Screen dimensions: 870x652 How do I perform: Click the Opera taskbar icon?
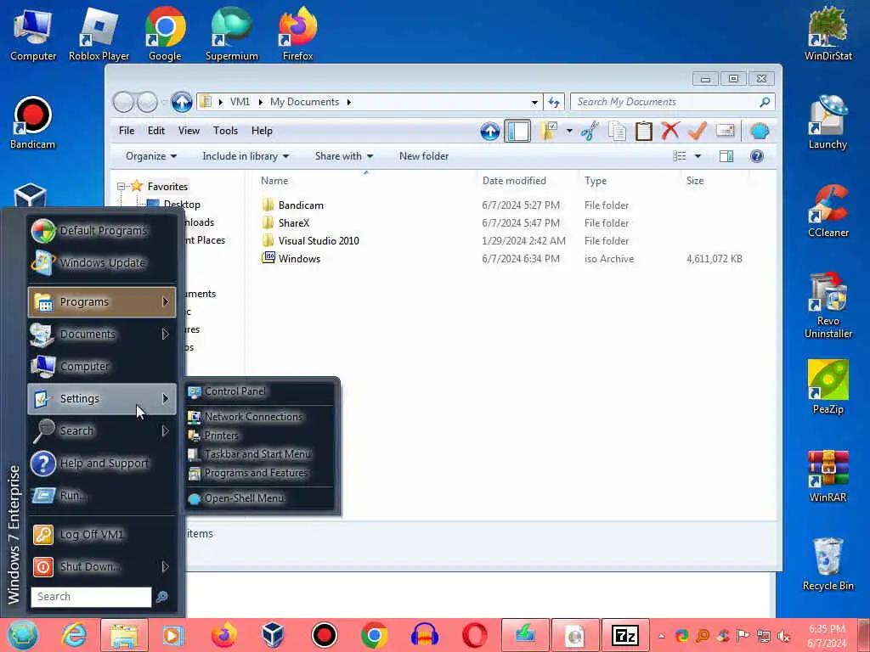tap(475, 635)
